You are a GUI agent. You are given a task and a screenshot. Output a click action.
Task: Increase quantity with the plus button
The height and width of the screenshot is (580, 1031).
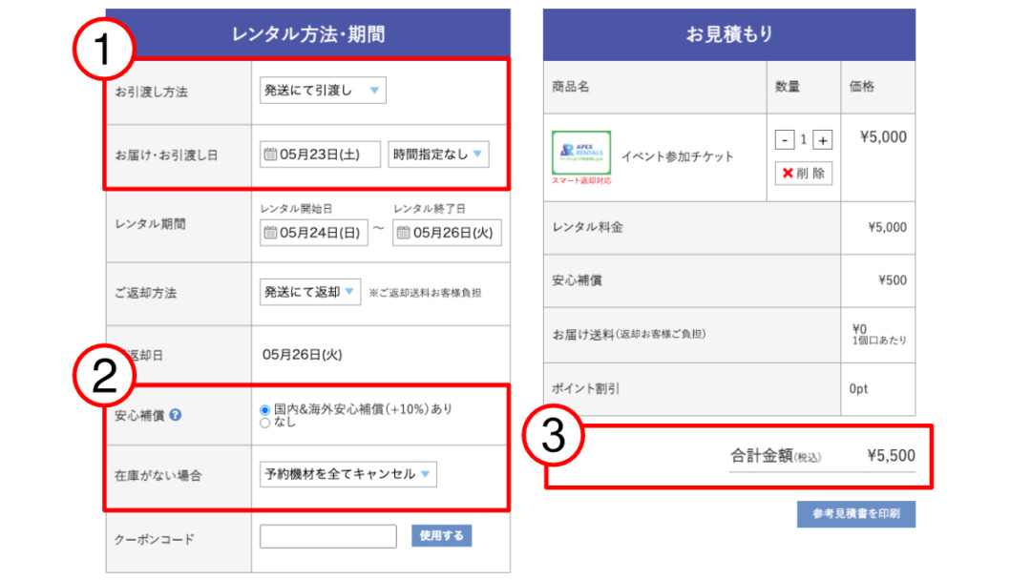coord(823,140)
